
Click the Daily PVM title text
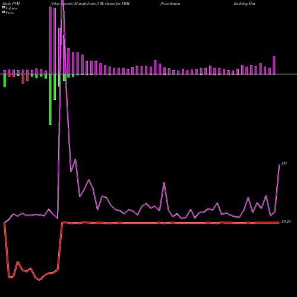coord(11,4)
